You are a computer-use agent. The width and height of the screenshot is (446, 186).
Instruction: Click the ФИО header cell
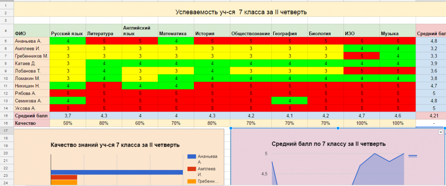[x=32, y=34]
